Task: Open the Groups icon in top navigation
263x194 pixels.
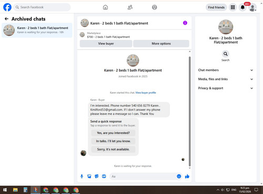Action: 155,7
